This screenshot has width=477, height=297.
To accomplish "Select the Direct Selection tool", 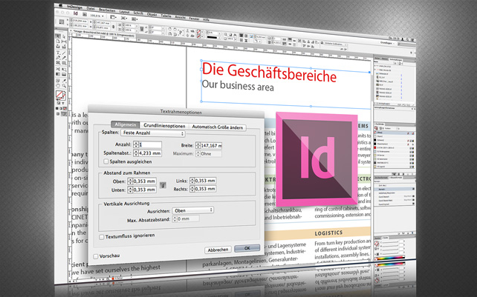I will point(64,37).
